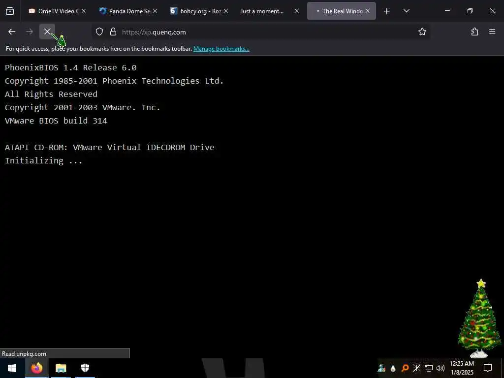Click the magnifier search tray icon
The width and height of the screenshot is (504, 378).
[405, 368]
